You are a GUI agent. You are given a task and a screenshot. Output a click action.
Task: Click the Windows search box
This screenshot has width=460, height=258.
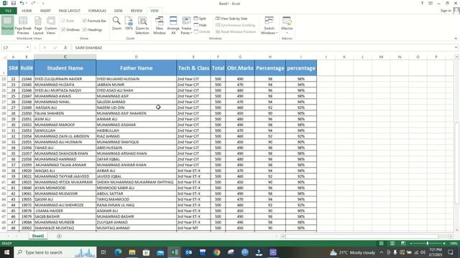coord(55,252)
